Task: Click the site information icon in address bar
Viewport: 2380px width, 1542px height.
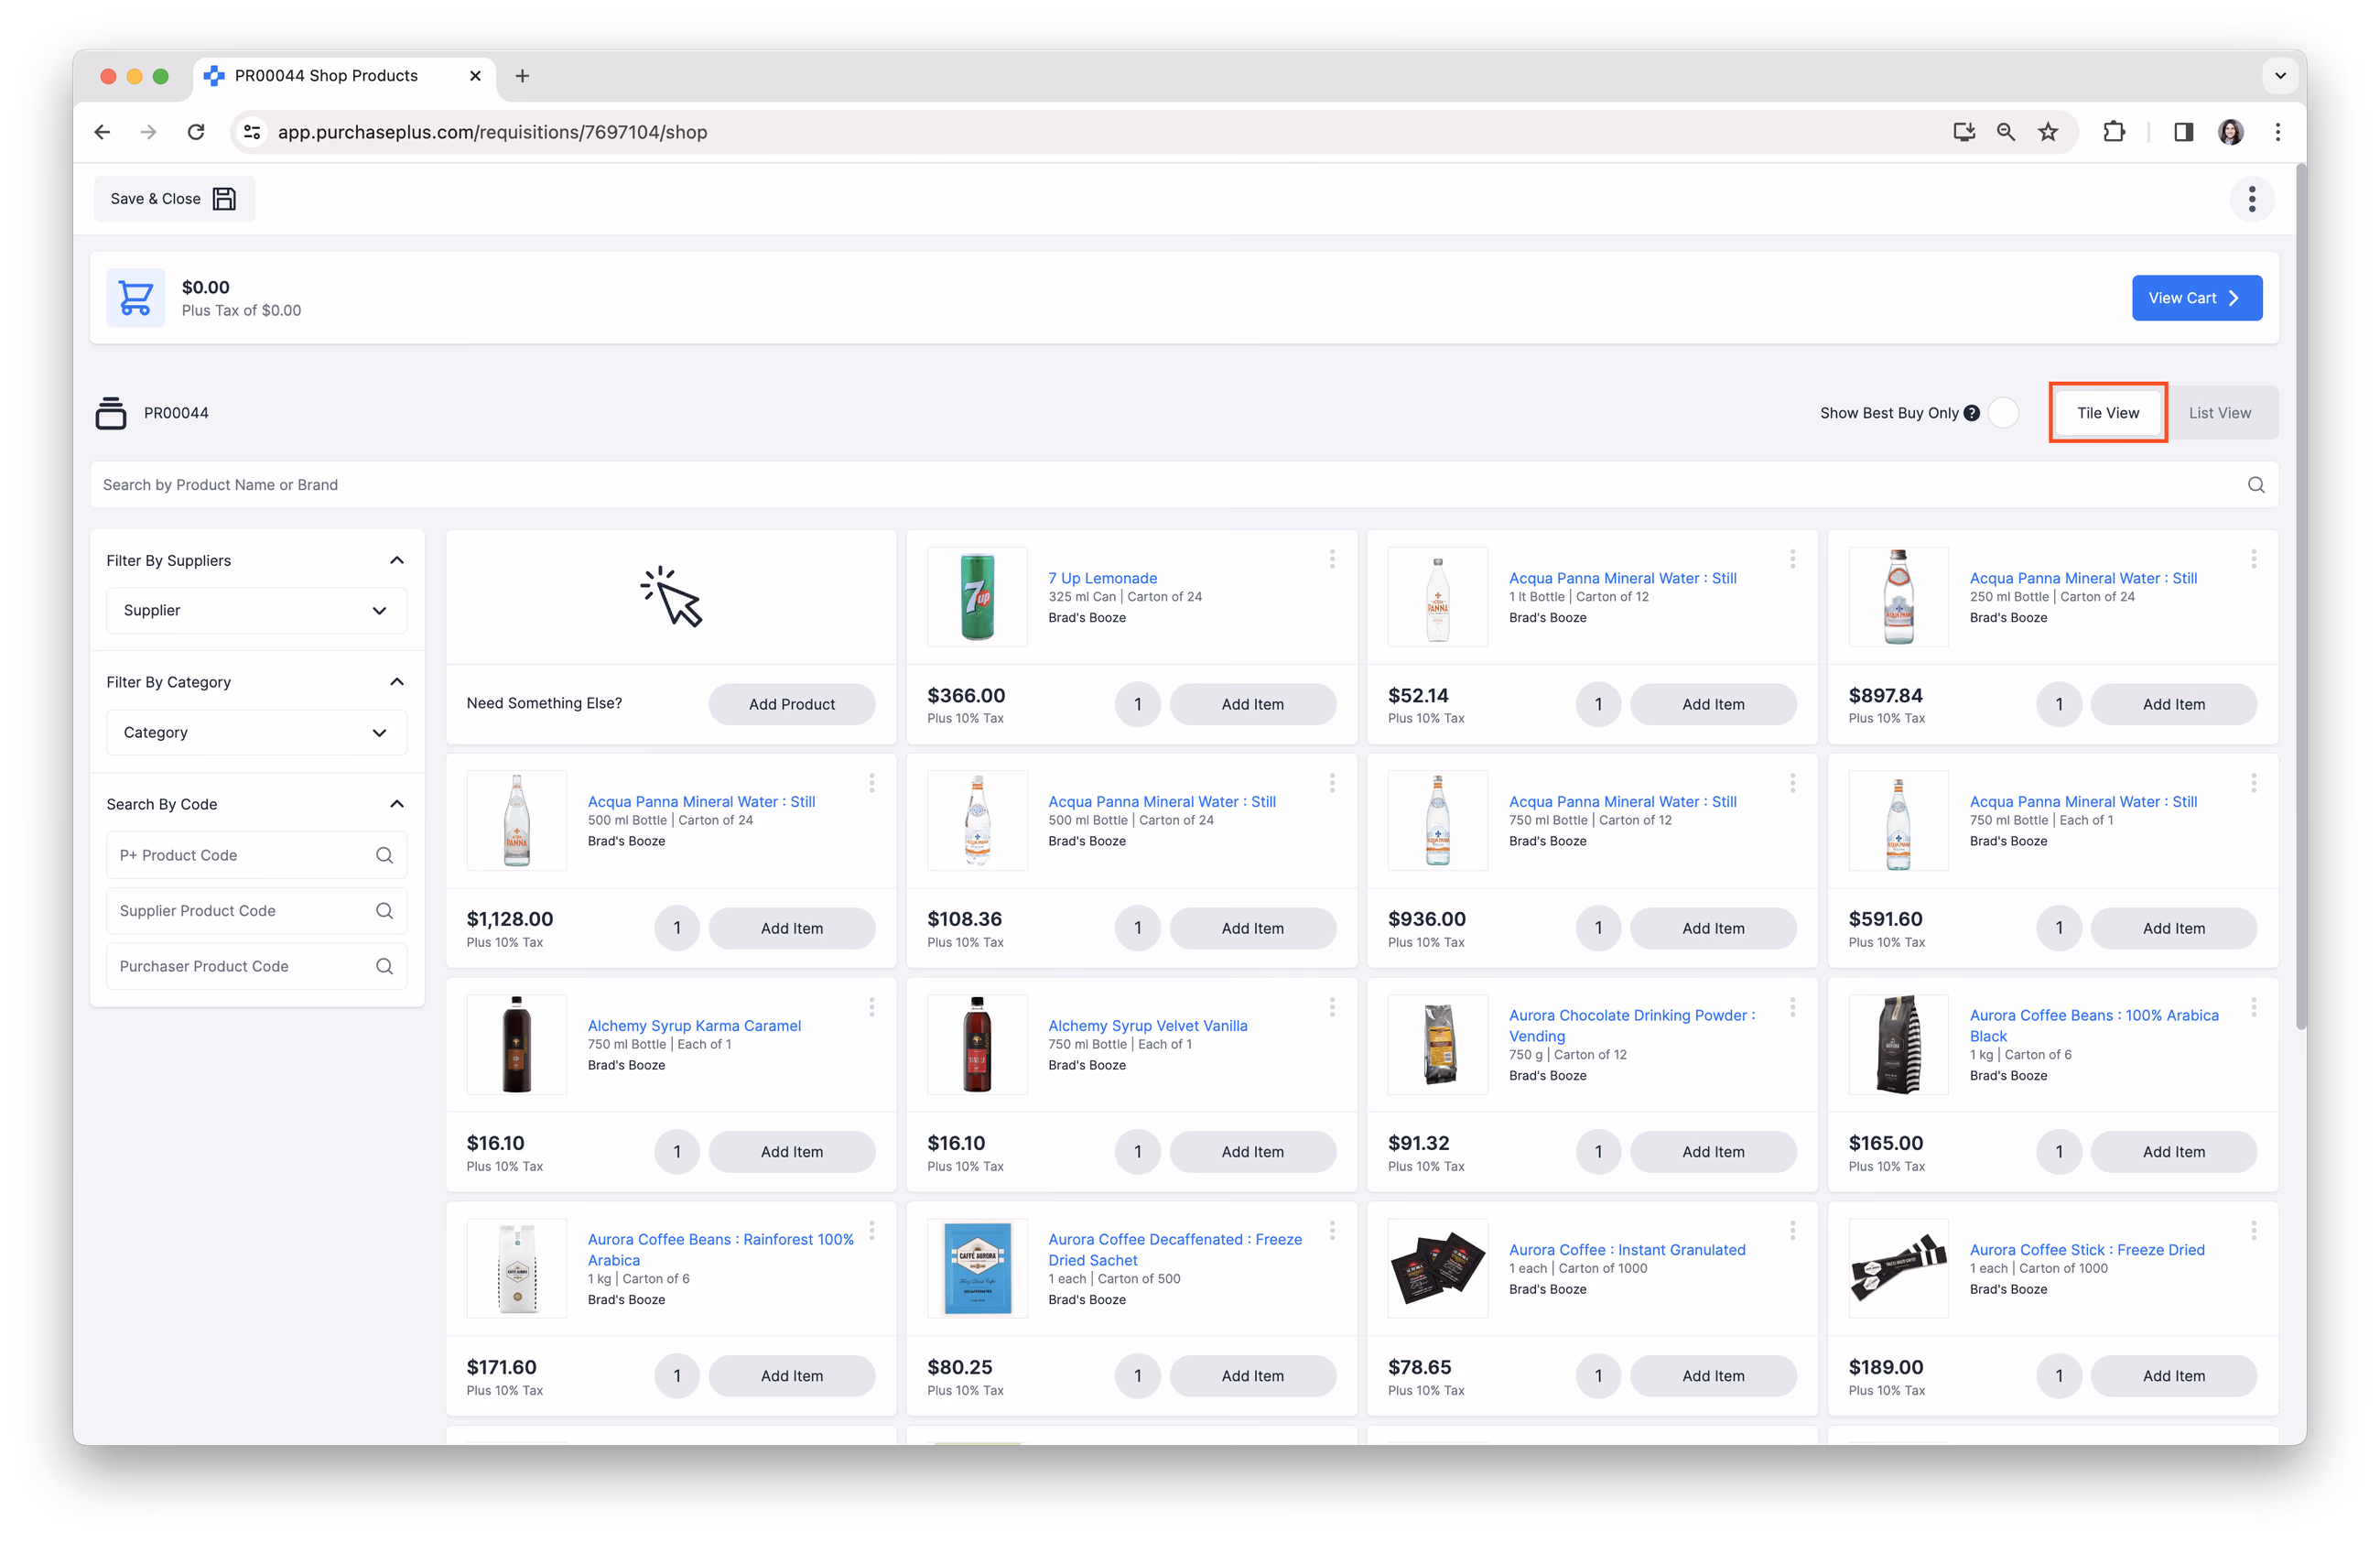Action: [252, 132]
